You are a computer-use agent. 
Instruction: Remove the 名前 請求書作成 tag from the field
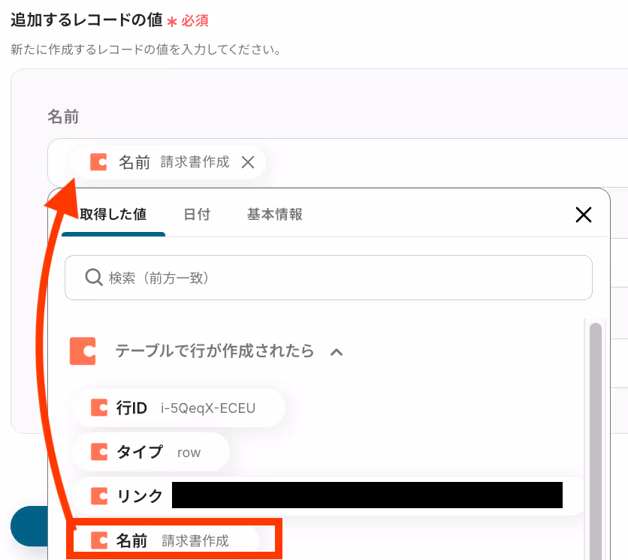(x=248, y=162)
